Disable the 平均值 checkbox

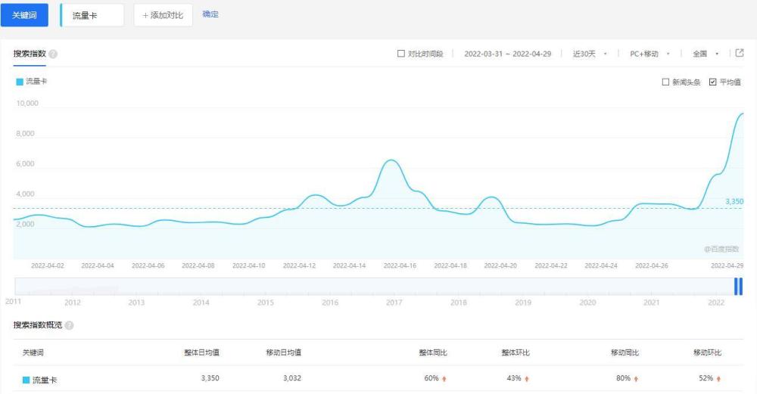click(712, 82)
